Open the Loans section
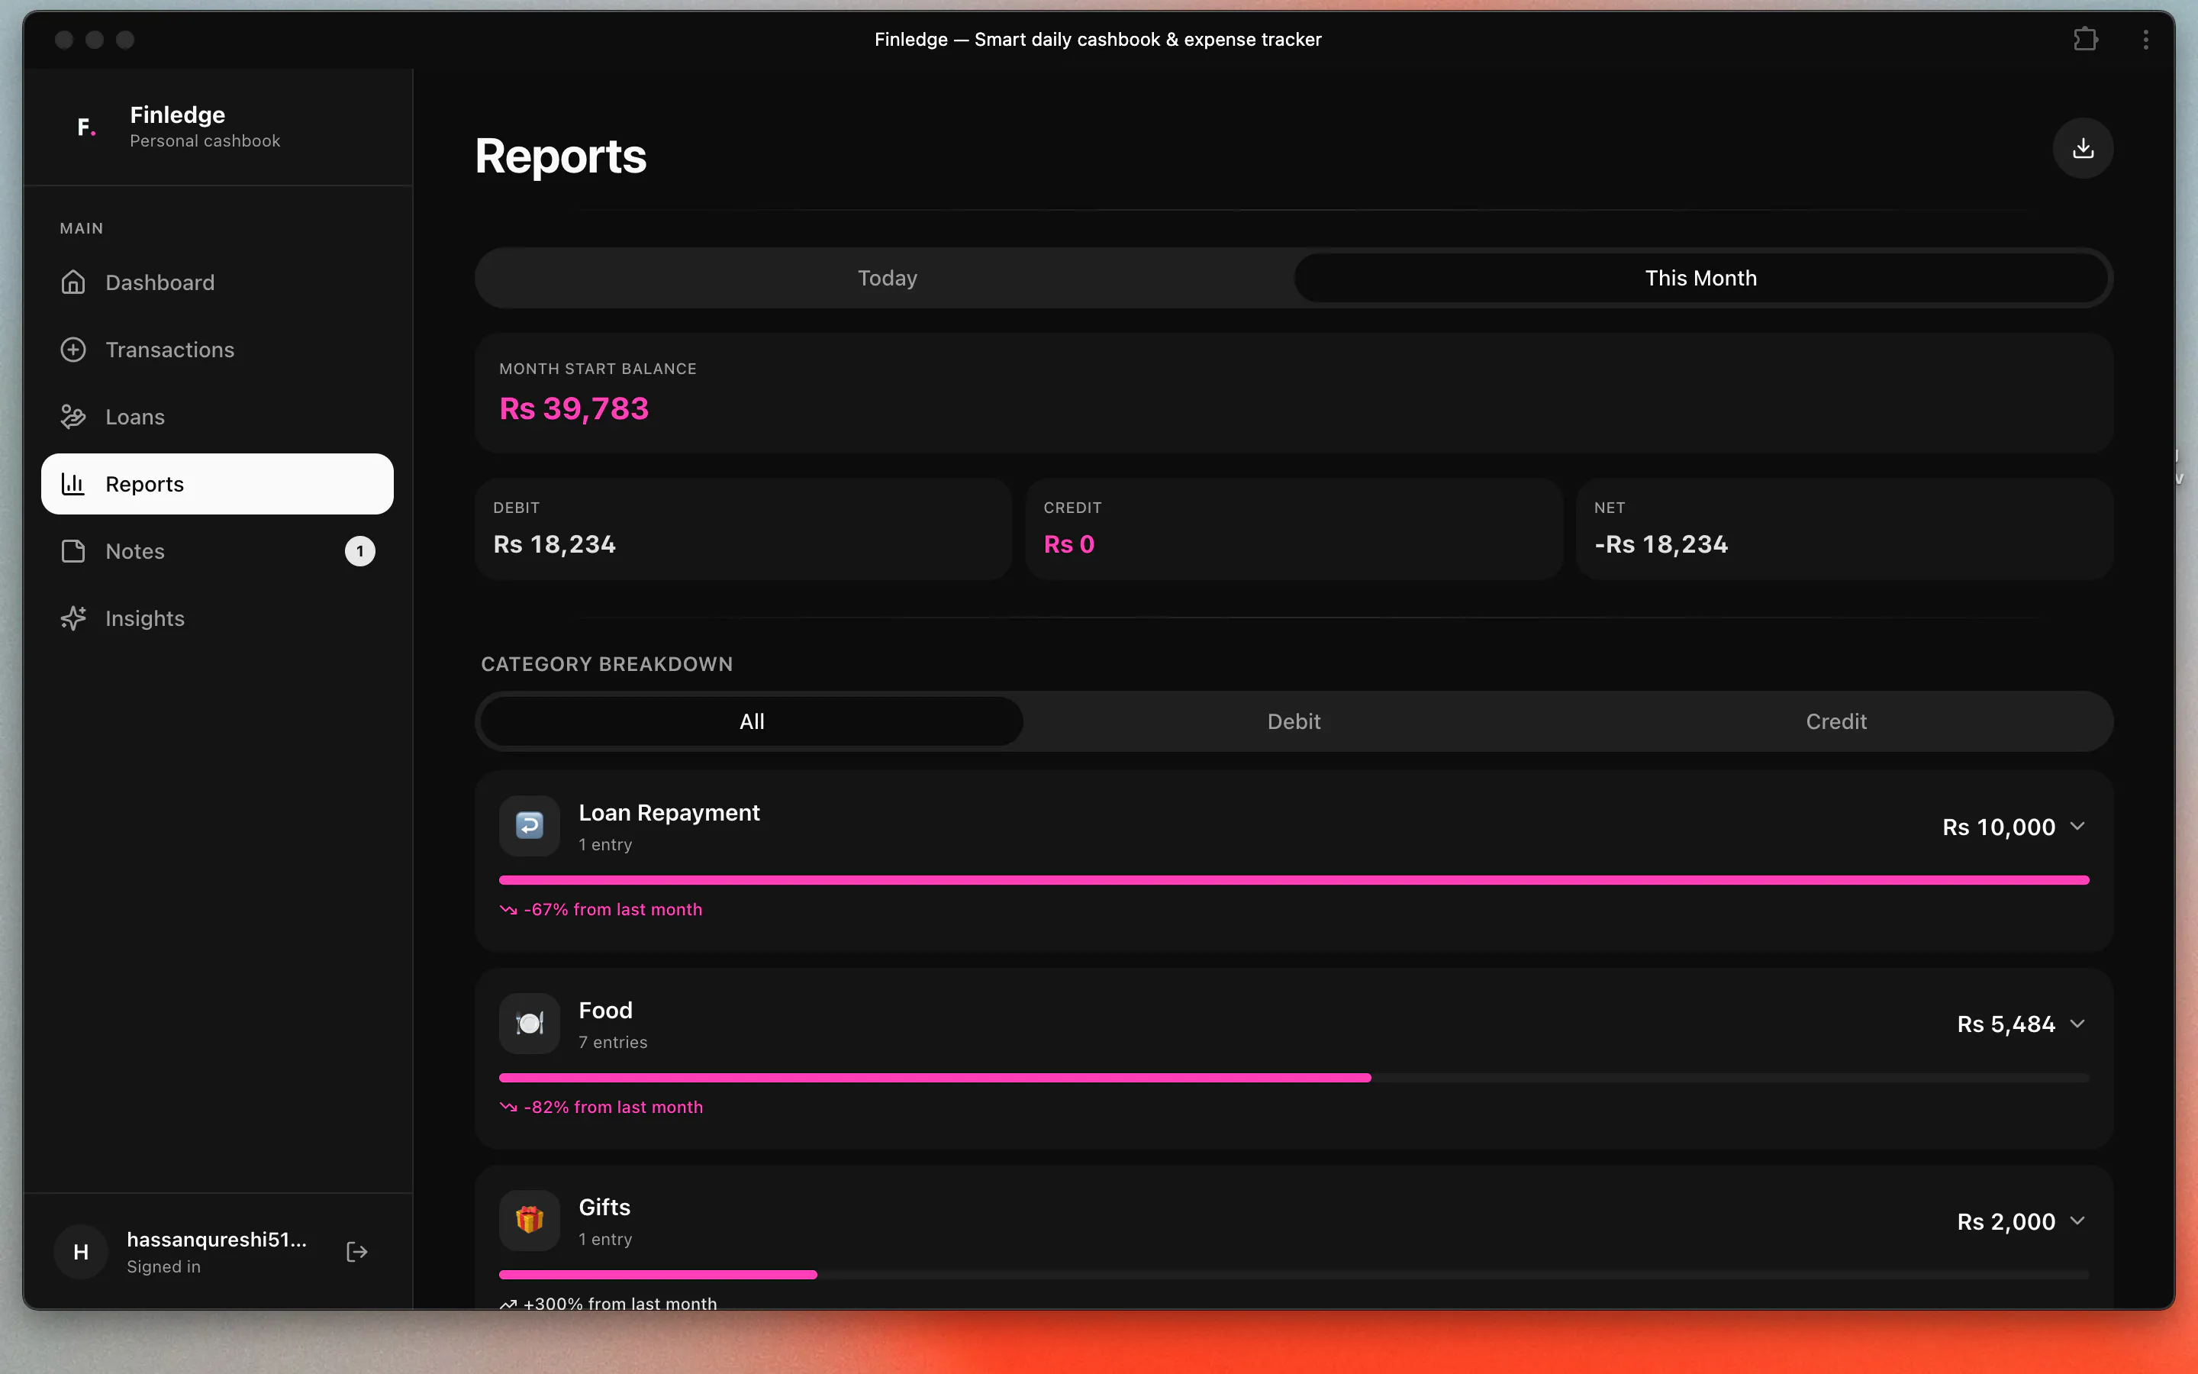This screenshot has width=2198, height=1374. (217, 417)
